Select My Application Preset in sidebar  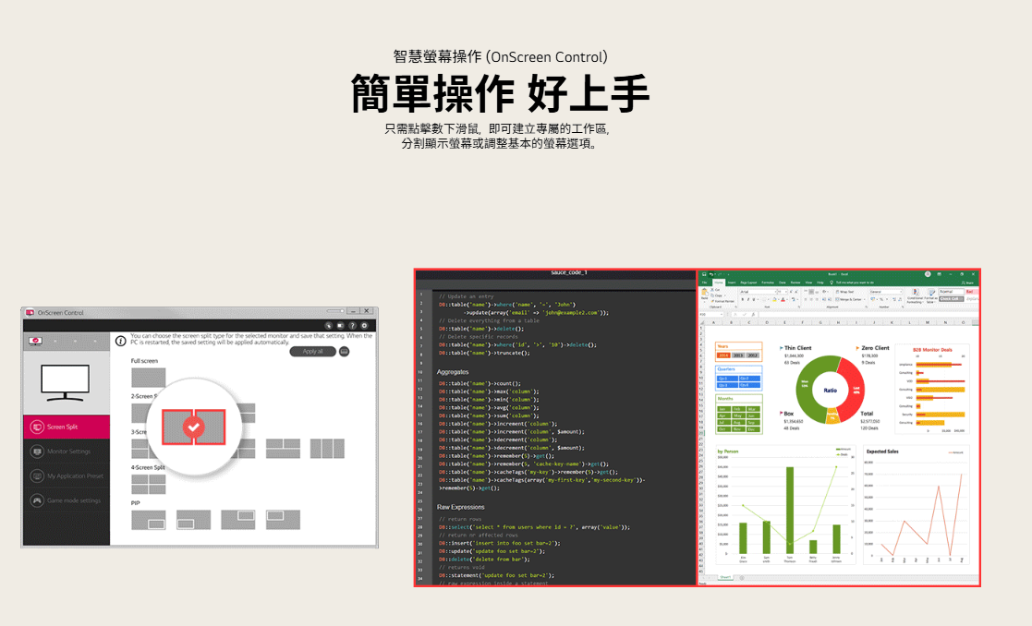pos(74,476)
